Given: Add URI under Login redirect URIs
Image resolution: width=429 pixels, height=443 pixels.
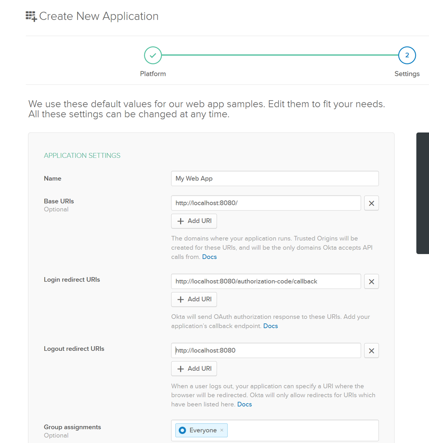Looking at the screenshot, I should point(194,299).
